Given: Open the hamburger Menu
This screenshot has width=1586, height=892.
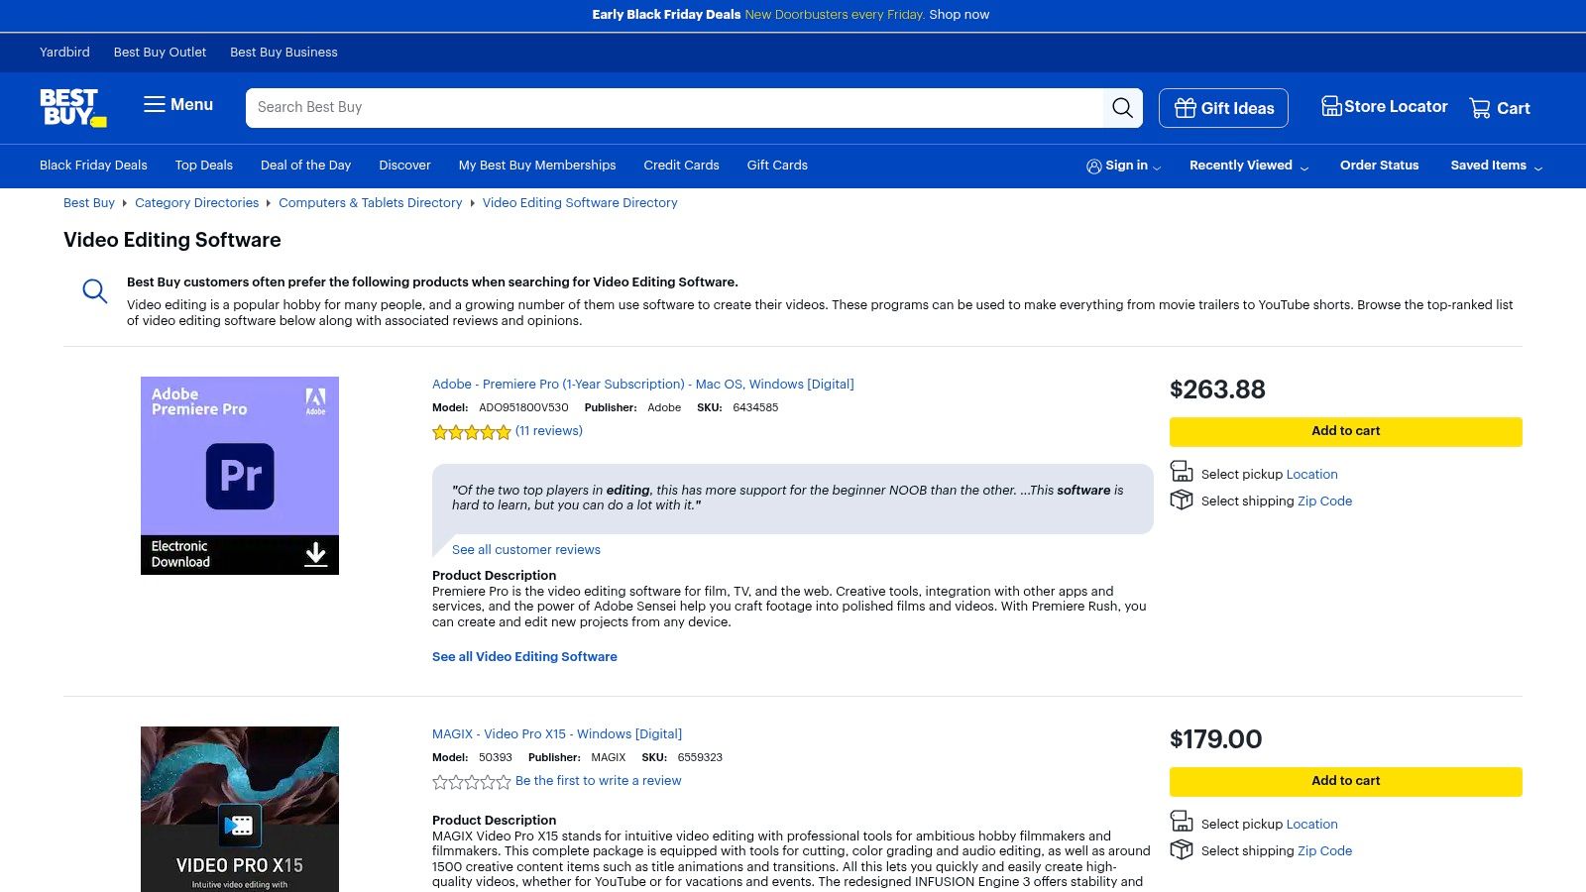Looking at the screenshot, I should 177,105.
